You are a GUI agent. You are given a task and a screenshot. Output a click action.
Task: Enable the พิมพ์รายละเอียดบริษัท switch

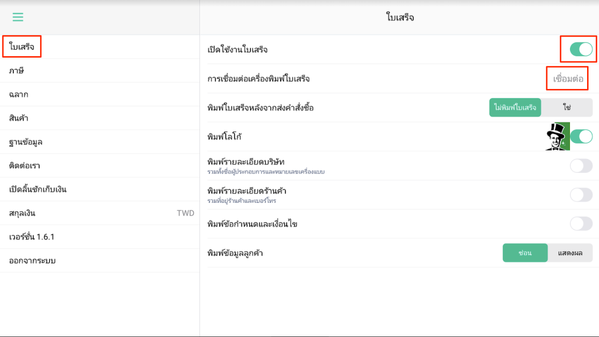click(x=581, y=166)
